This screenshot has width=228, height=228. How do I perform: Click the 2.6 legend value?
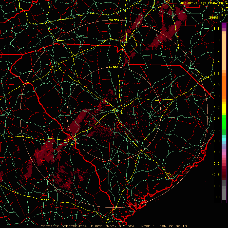tap(217, 130)
